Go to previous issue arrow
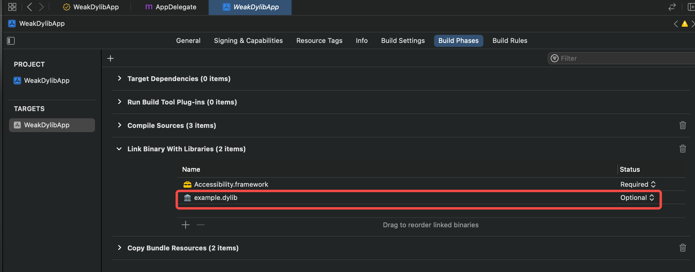 pos(676,24)
